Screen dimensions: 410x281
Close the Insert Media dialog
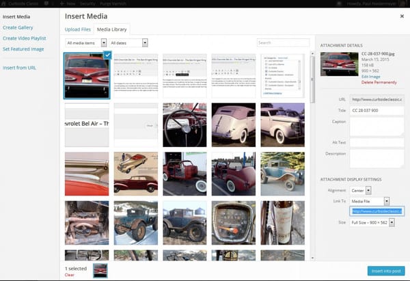tap(402, 16)
